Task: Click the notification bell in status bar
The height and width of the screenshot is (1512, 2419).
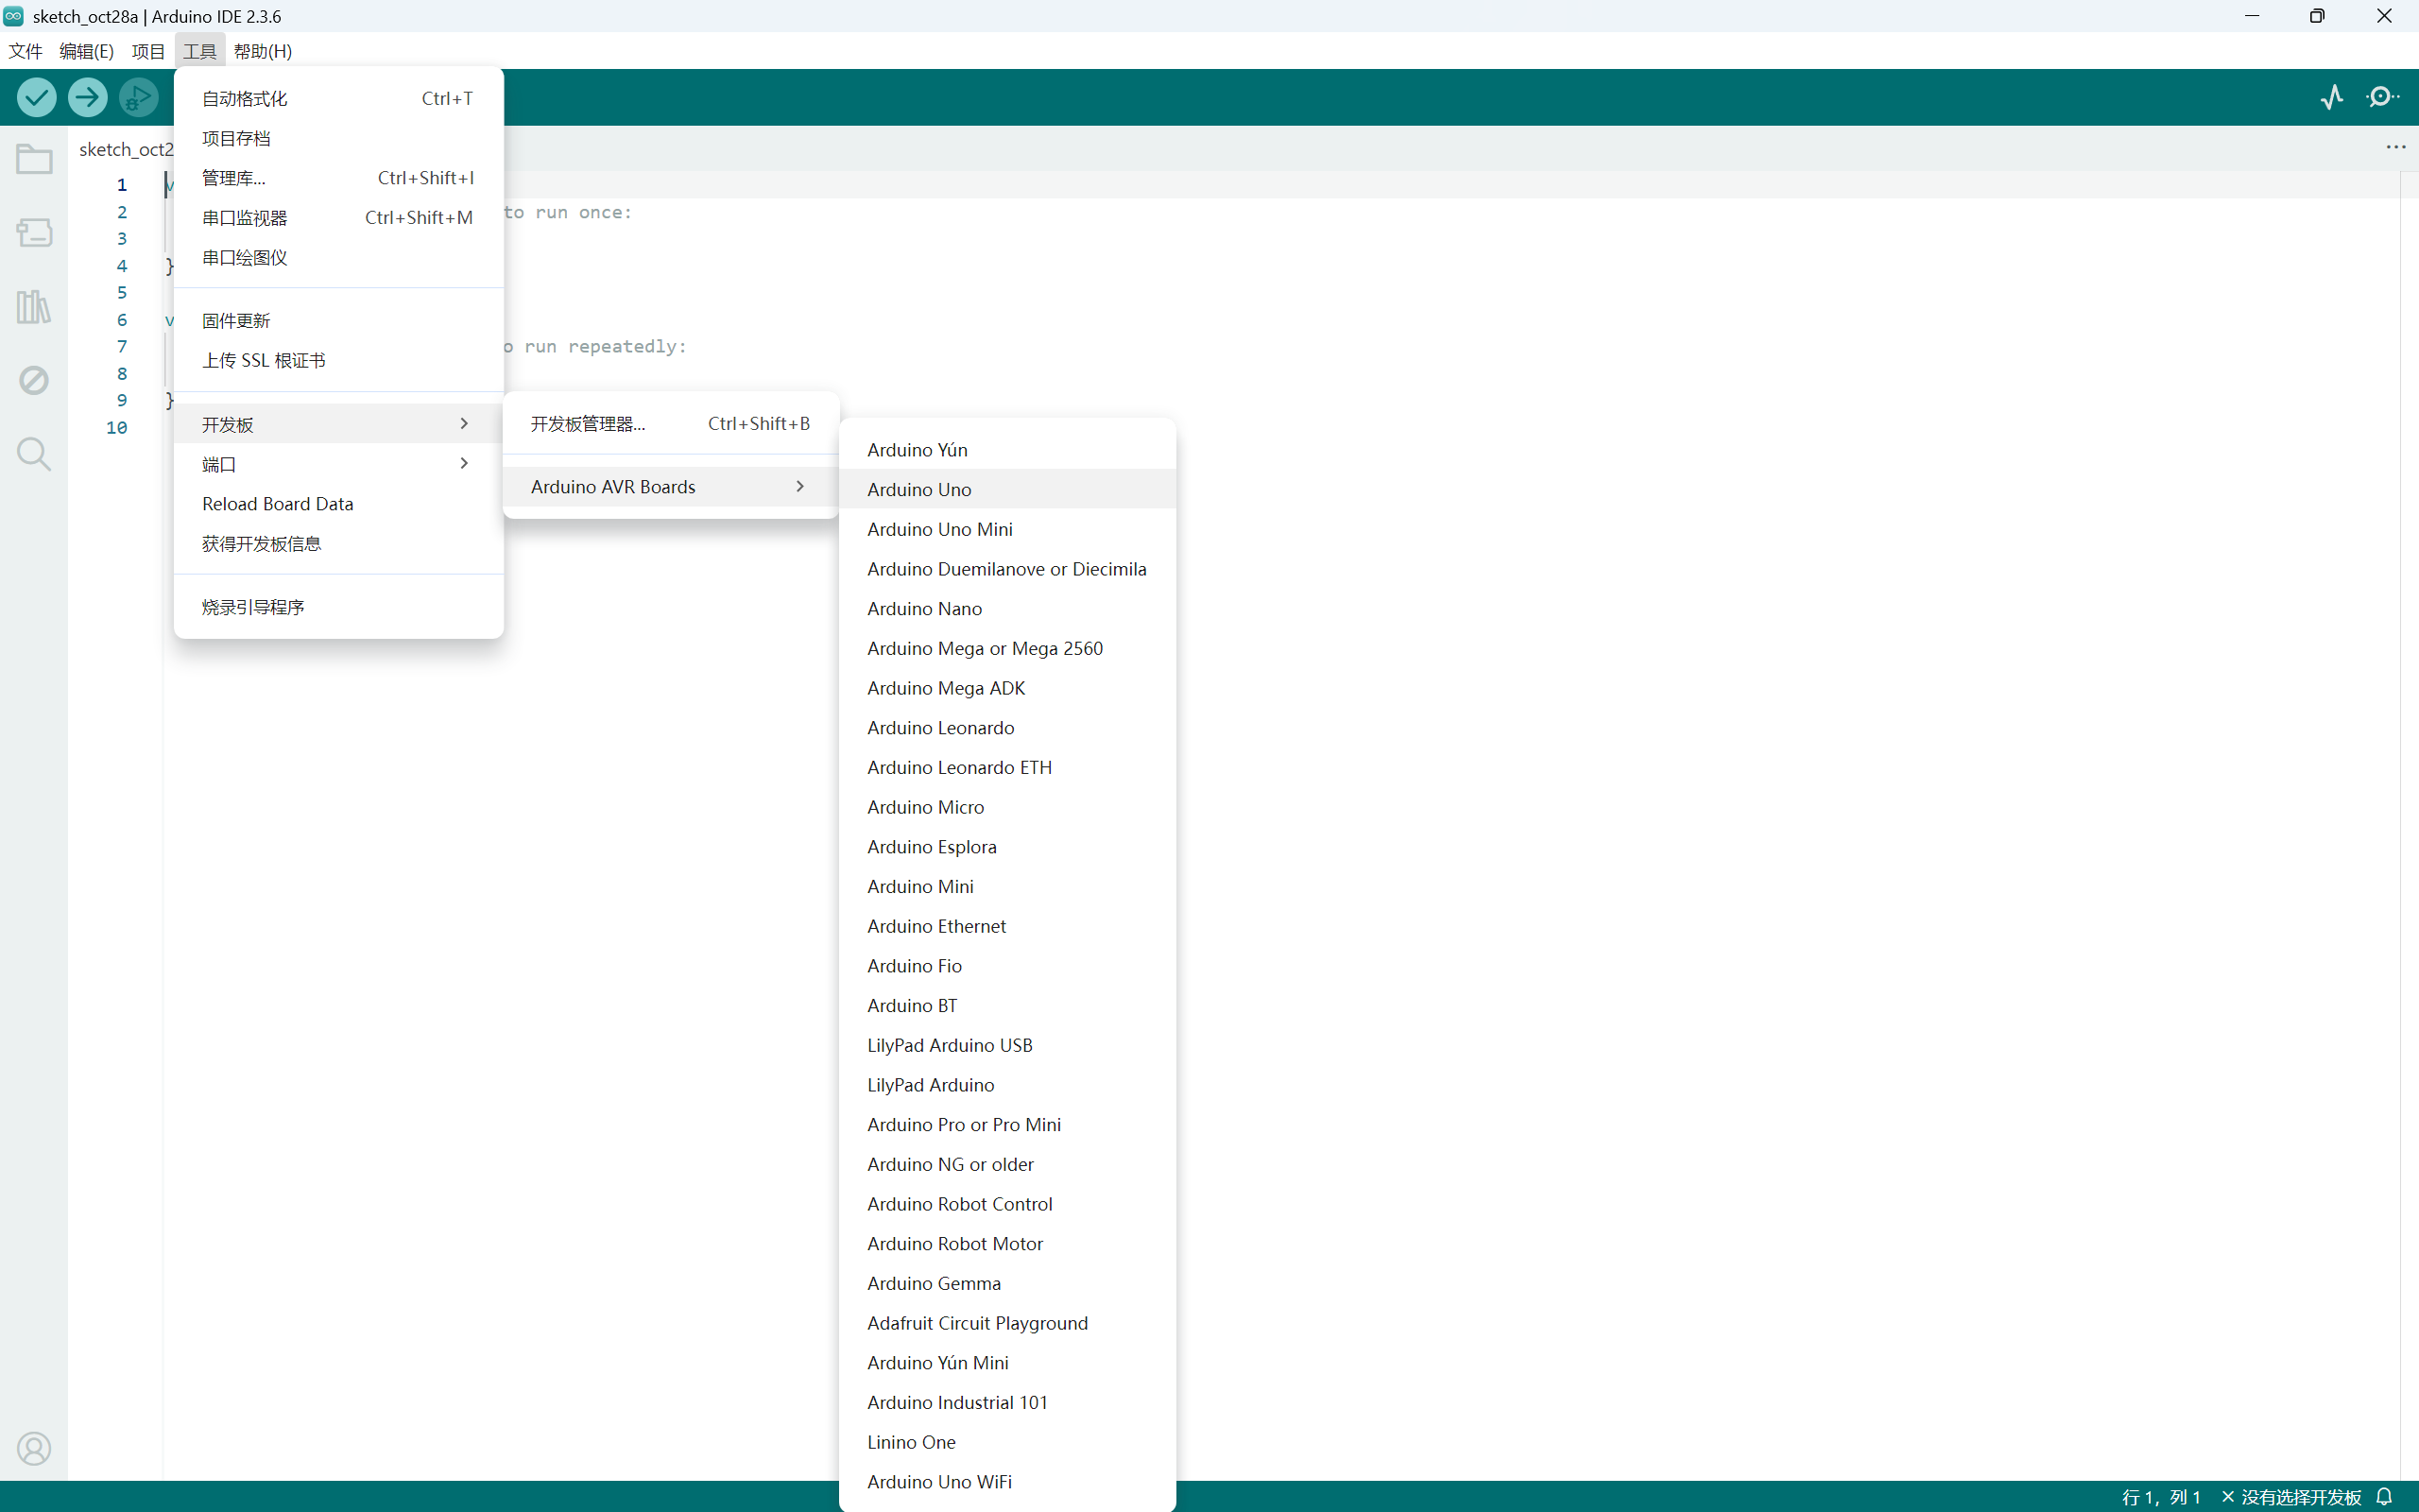Action: (x=2384, y=1496)
